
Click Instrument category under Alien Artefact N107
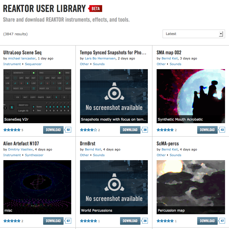pos(12,155)
